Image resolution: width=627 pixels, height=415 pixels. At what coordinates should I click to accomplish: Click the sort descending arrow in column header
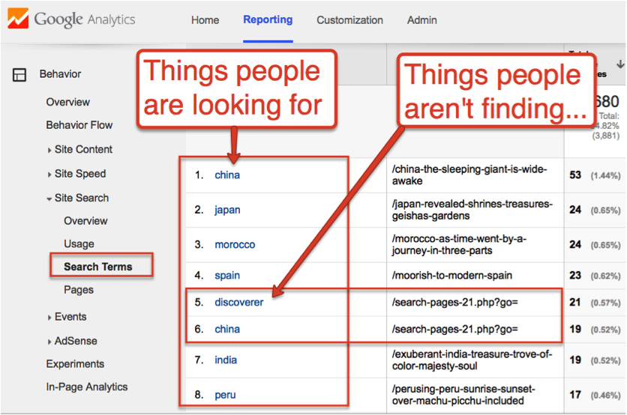click(x=620, y=64)
